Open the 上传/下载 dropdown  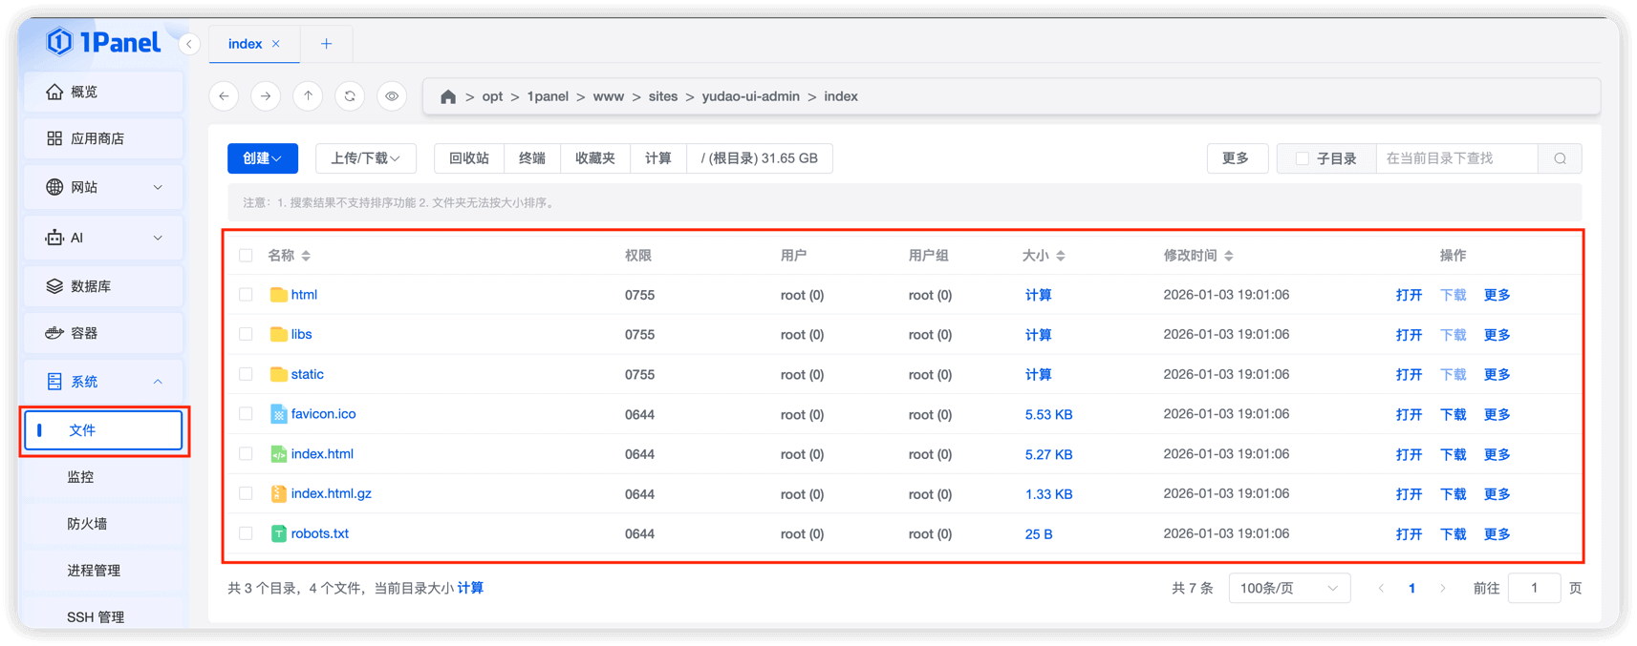click(365, 158)
